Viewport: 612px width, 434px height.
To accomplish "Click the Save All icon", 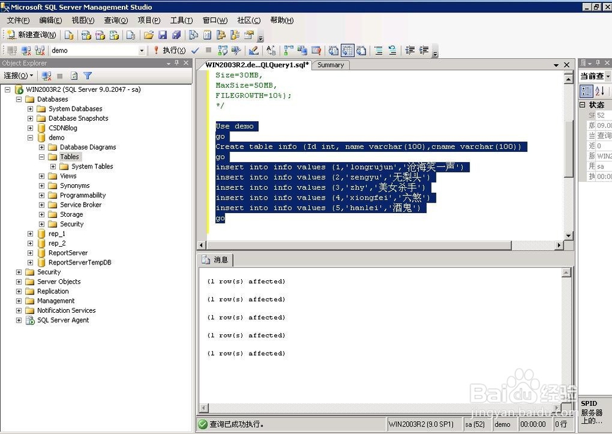I will point(176,35).
